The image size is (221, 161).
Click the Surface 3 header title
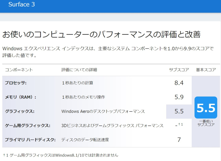coord(22,4)
